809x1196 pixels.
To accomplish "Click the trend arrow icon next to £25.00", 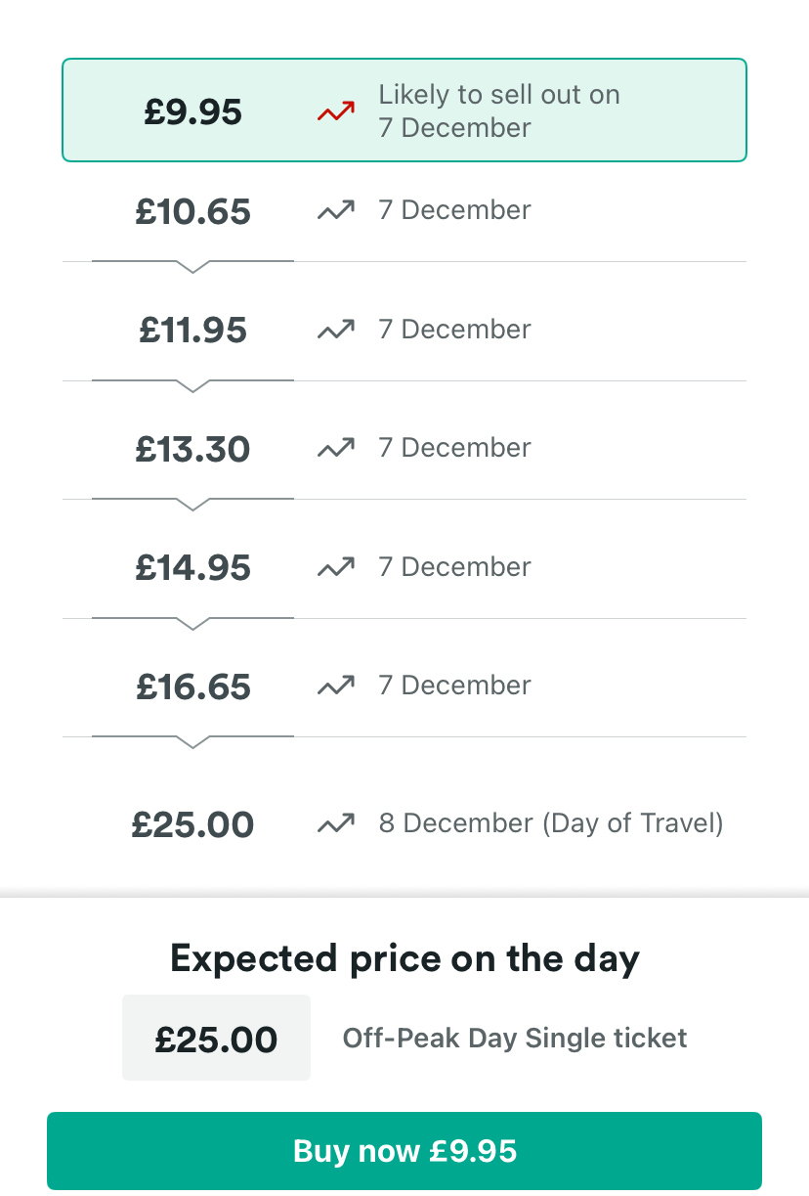I will (x=335, y=824).
